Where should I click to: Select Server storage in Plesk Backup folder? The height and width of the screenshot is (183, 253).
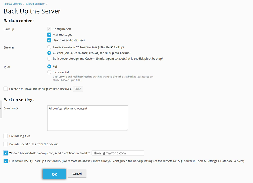point(49,47)
